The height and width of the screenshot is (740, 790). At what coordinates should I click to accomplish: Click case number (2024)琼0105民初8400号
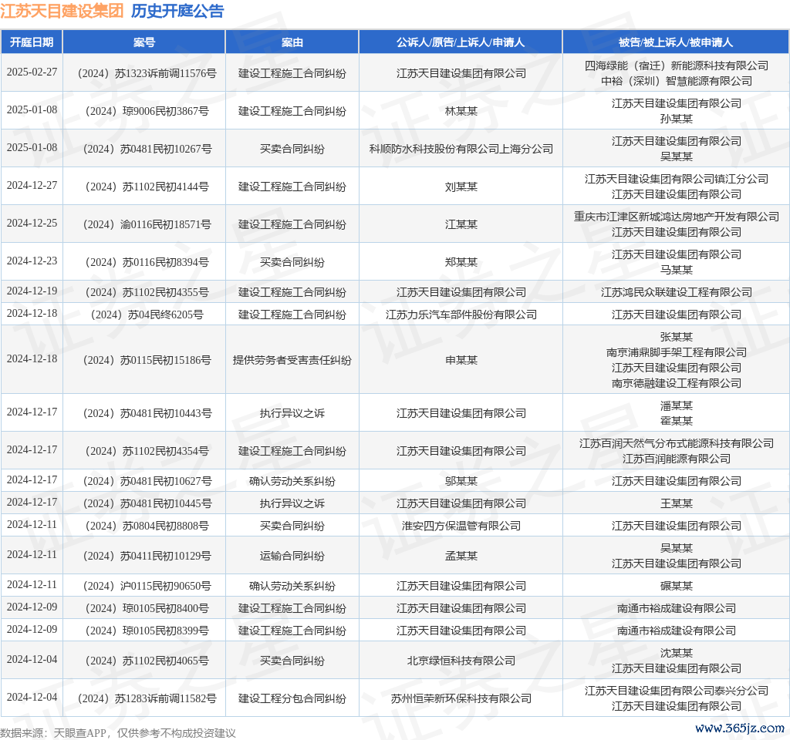tap(147, 608)
